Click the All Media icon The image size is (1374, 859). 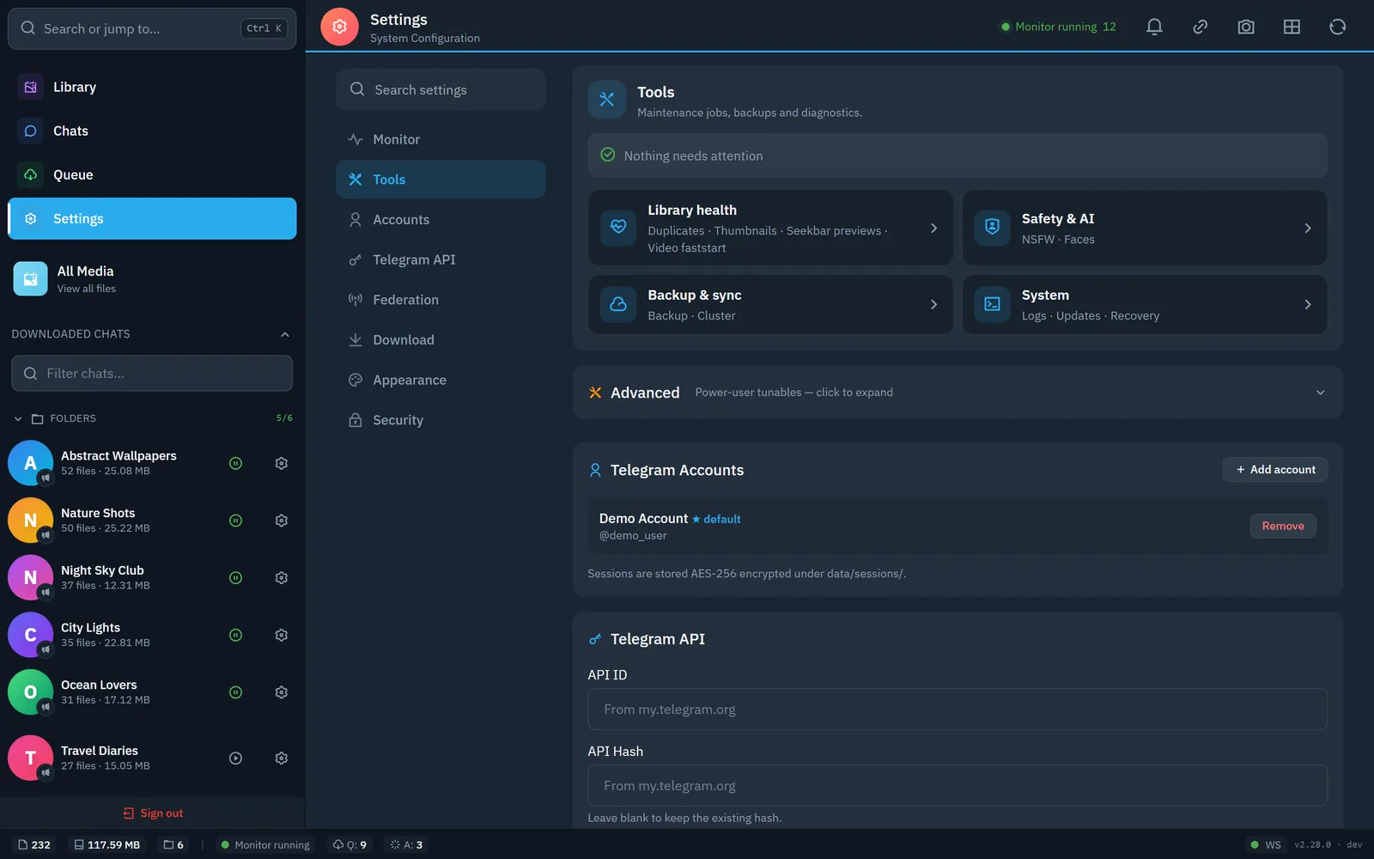coord(31,279)
